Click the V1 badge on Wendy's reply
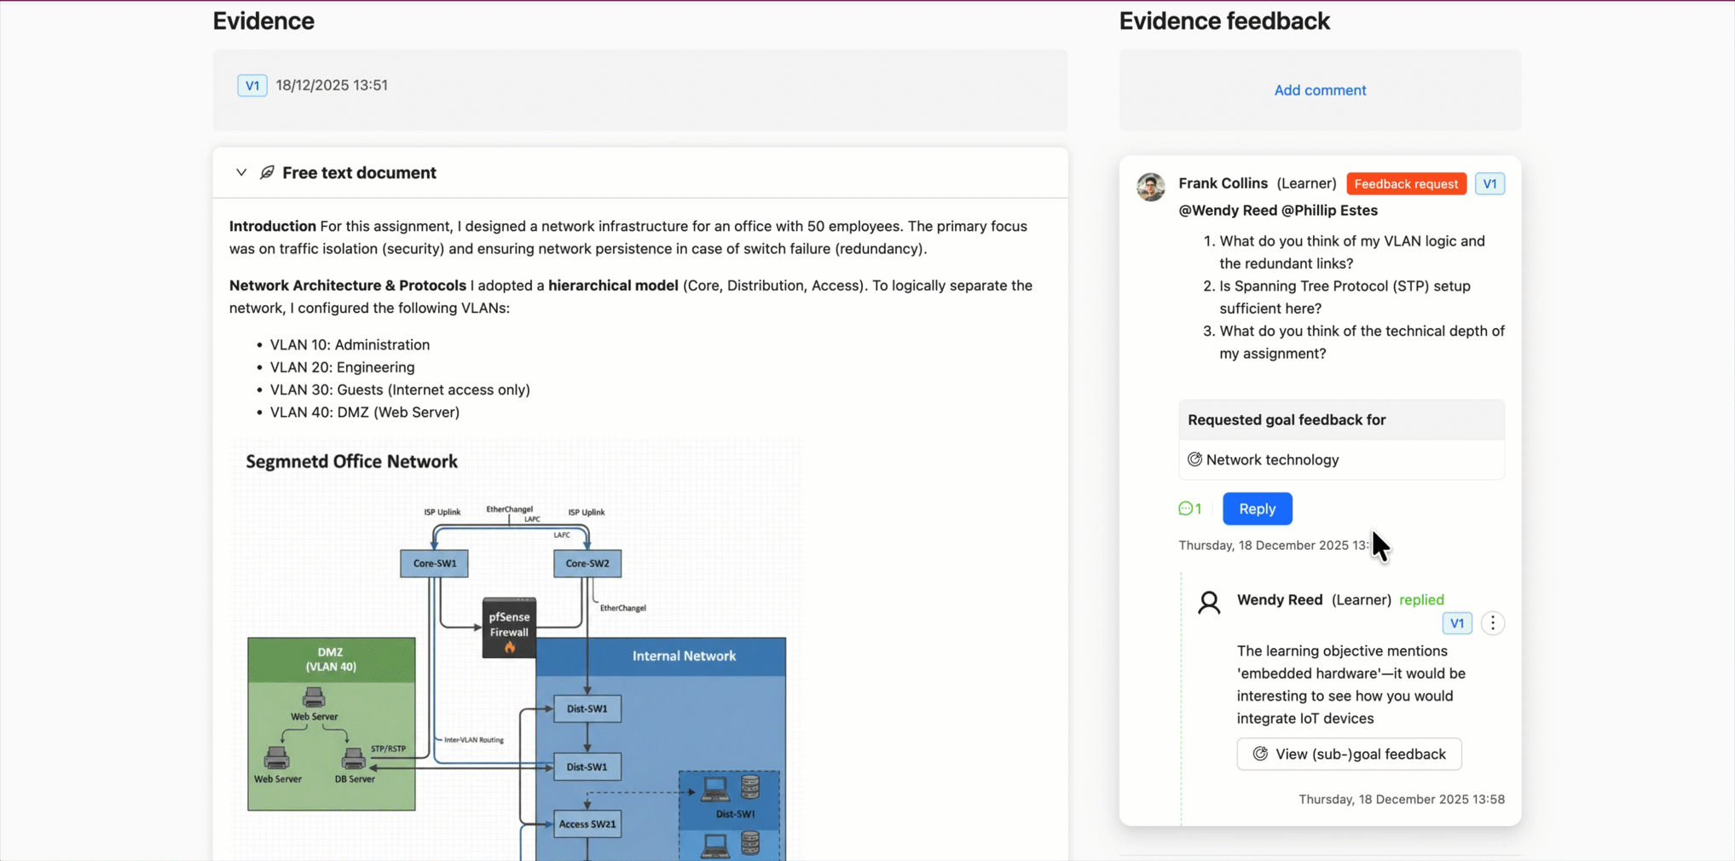Screen dimensions: 1735x861 (x=1456, y=623)
